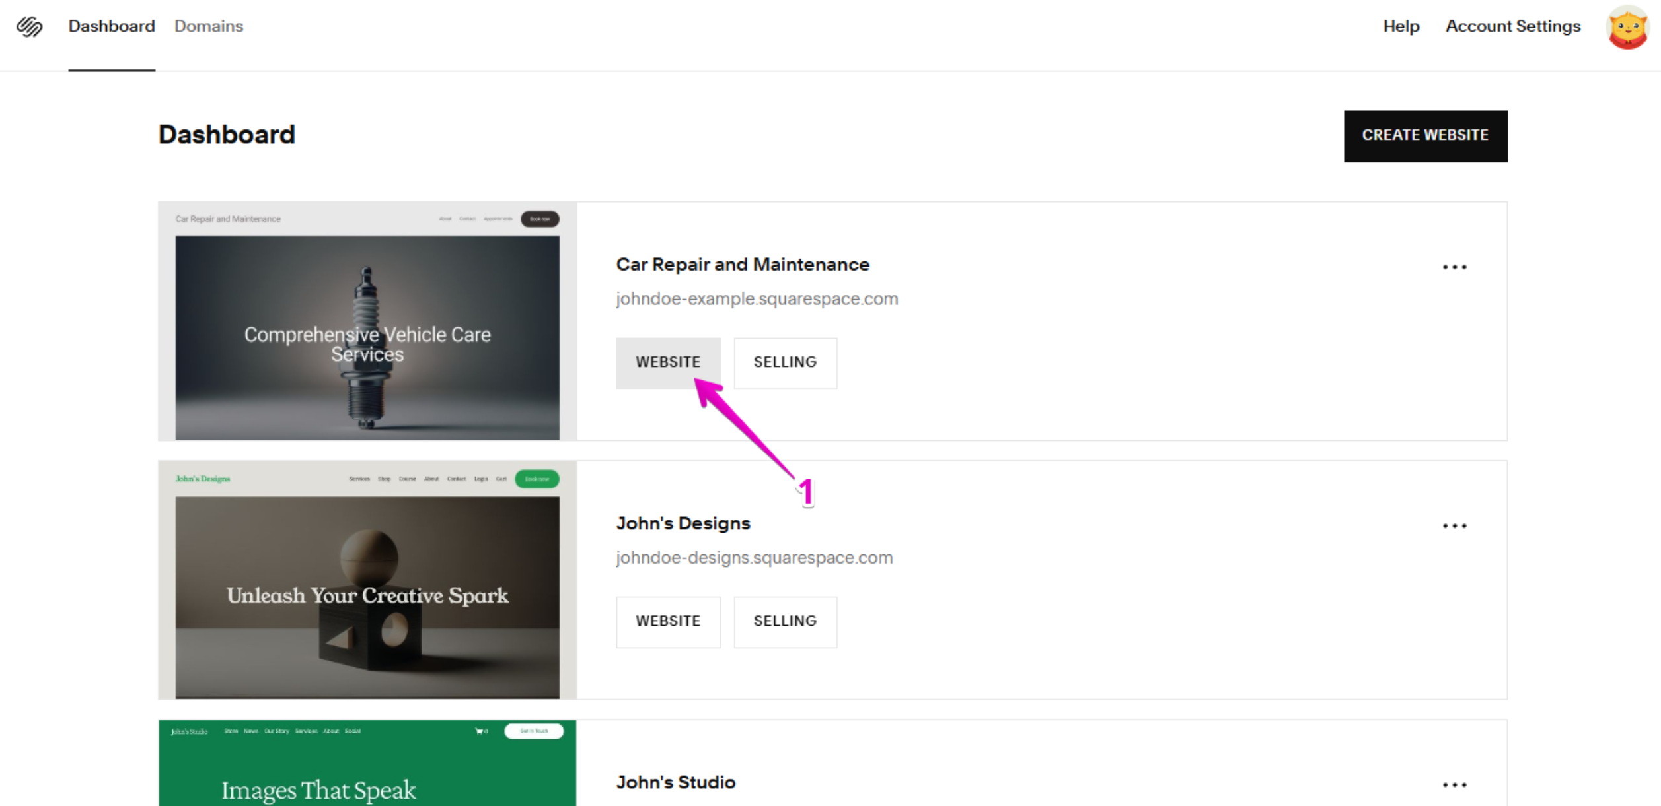Open the johndoe-example.squarespace.com URL
Screen dimensions: 1661x806
pyautogui.click(x=757, y=299)
